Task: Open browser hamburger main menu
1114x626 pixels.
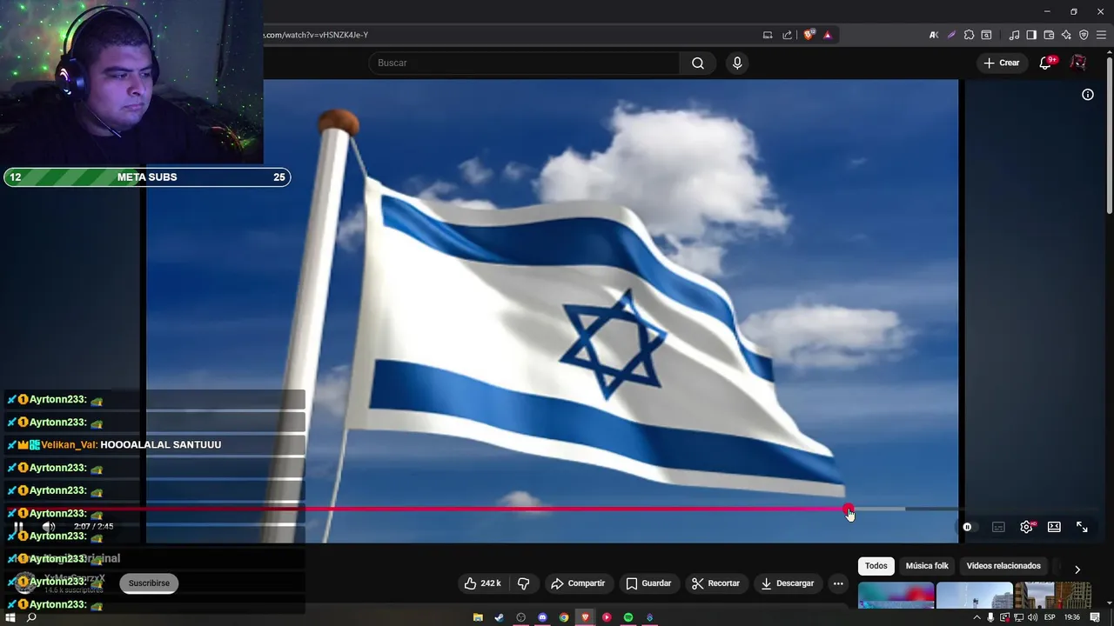Action: pyautogui.click(x=1101, y=35)
